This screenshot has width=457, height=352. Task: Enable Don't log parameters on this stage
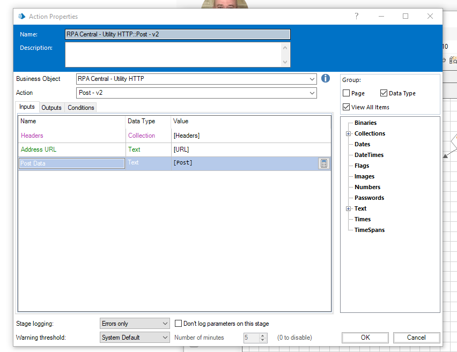179,324
